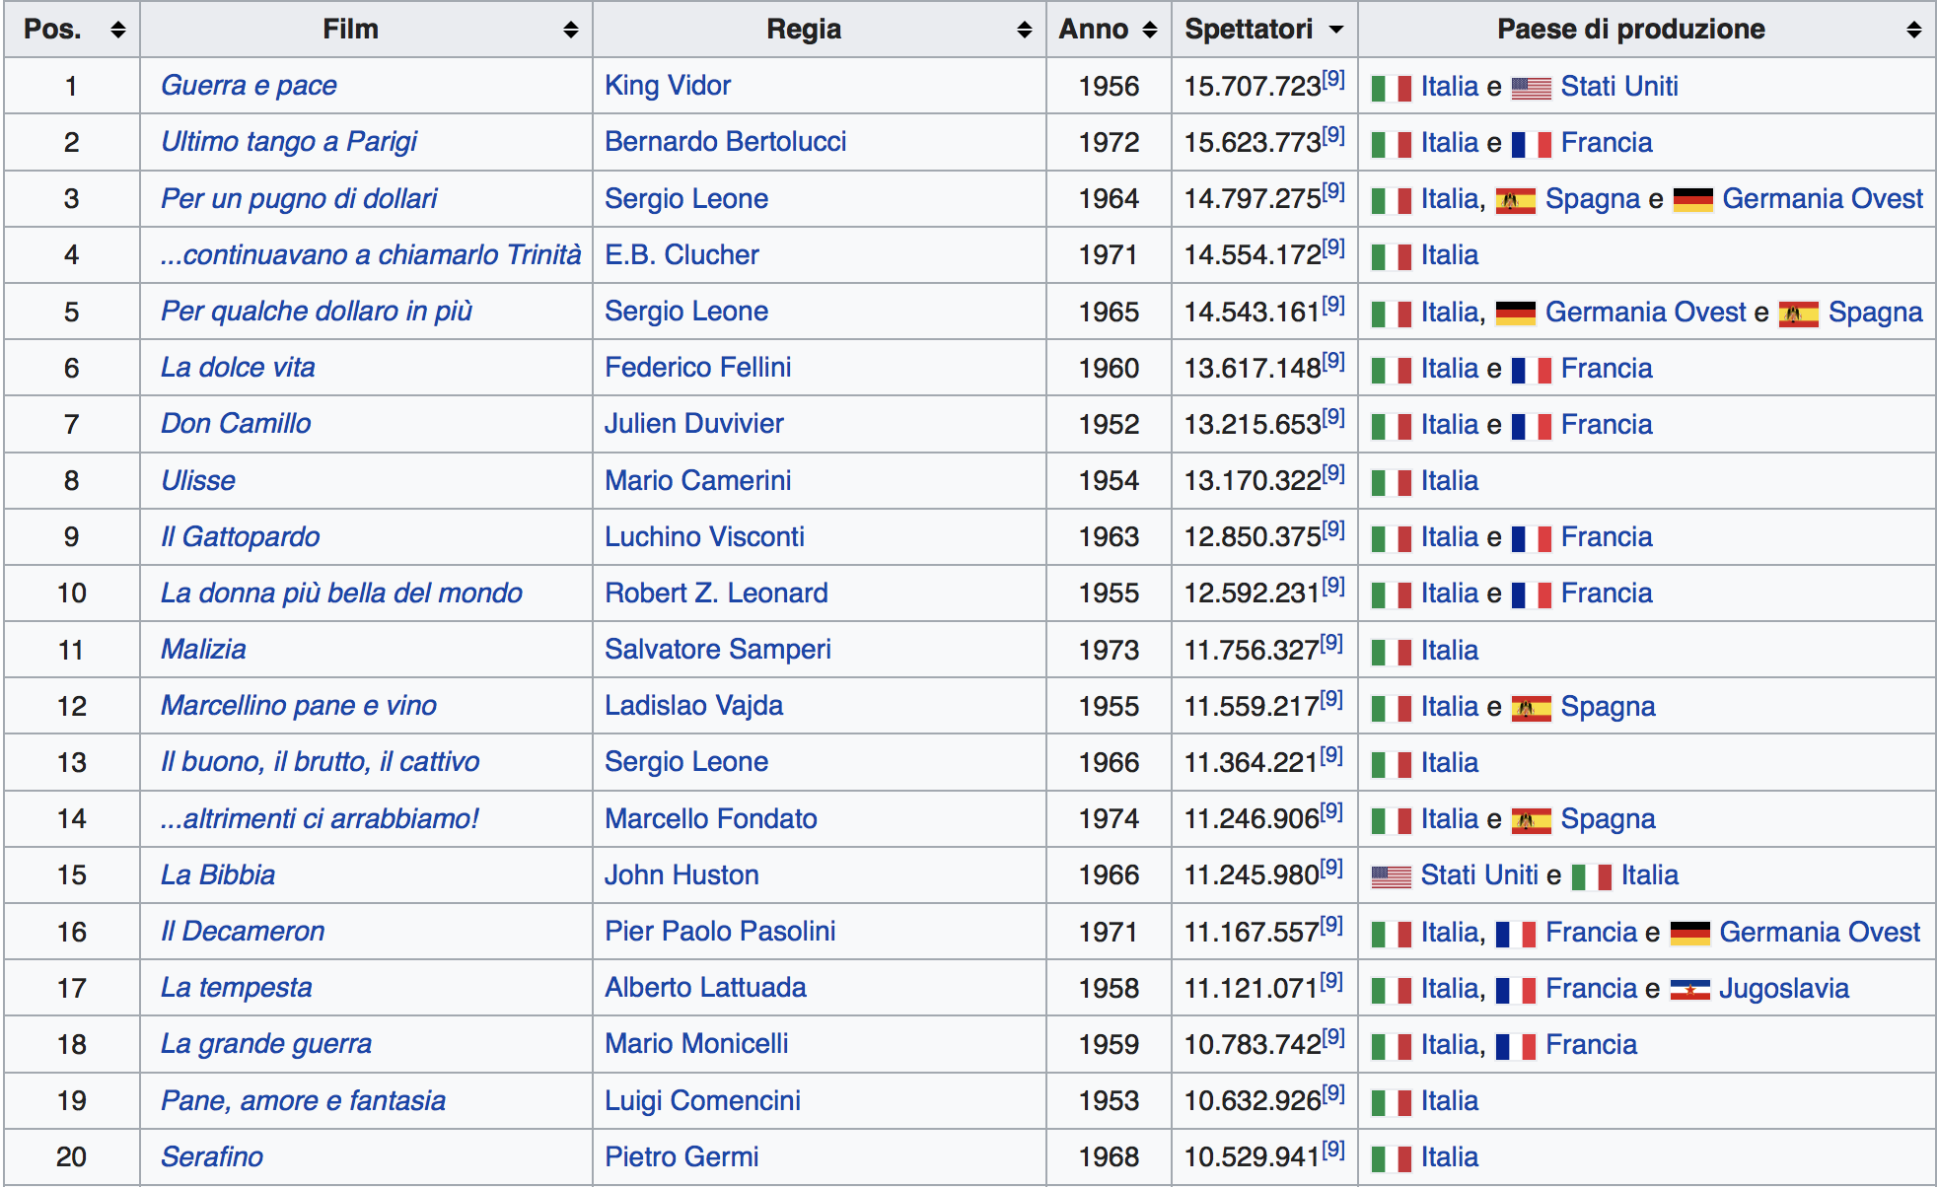Sort table by Pos. column arrows
This screenshot has height=1187, width=1937.
coord(118,30)
